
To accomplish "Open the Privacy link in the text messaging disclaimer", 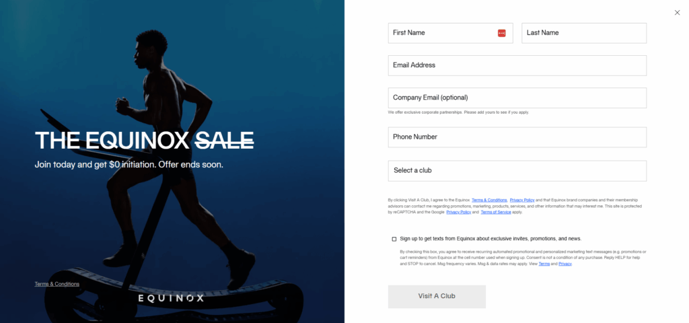I will point(565,264).
